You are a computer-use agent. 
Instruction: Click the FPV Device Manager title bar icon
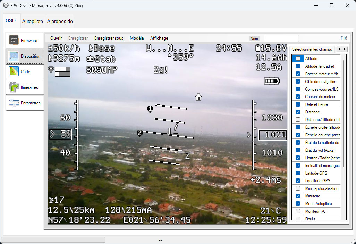click(6, 5)
